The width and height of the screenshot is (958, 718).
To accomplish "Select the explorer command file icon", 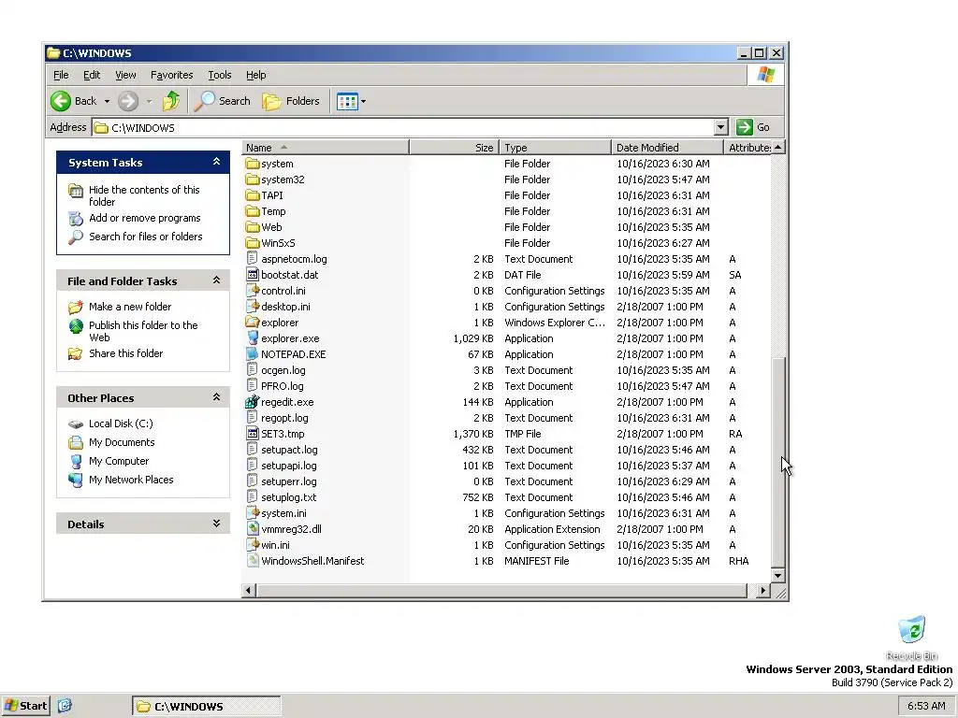I will tap(253, 323).
